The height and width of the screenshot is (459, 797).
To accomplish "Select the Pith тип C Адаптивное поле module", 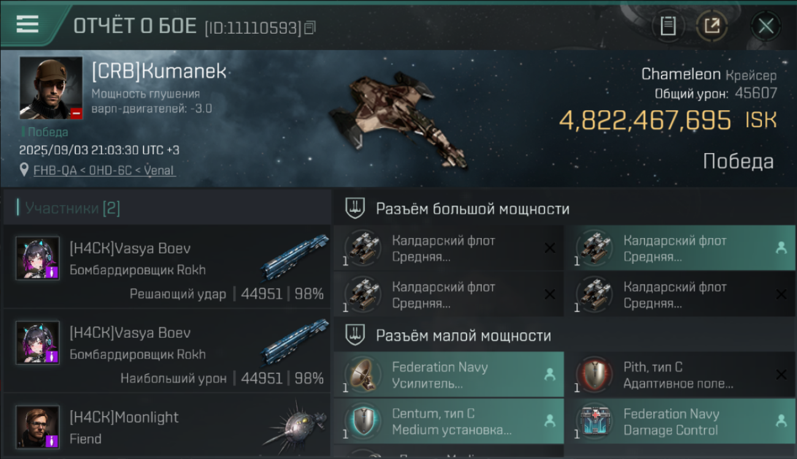I will 680,375.
